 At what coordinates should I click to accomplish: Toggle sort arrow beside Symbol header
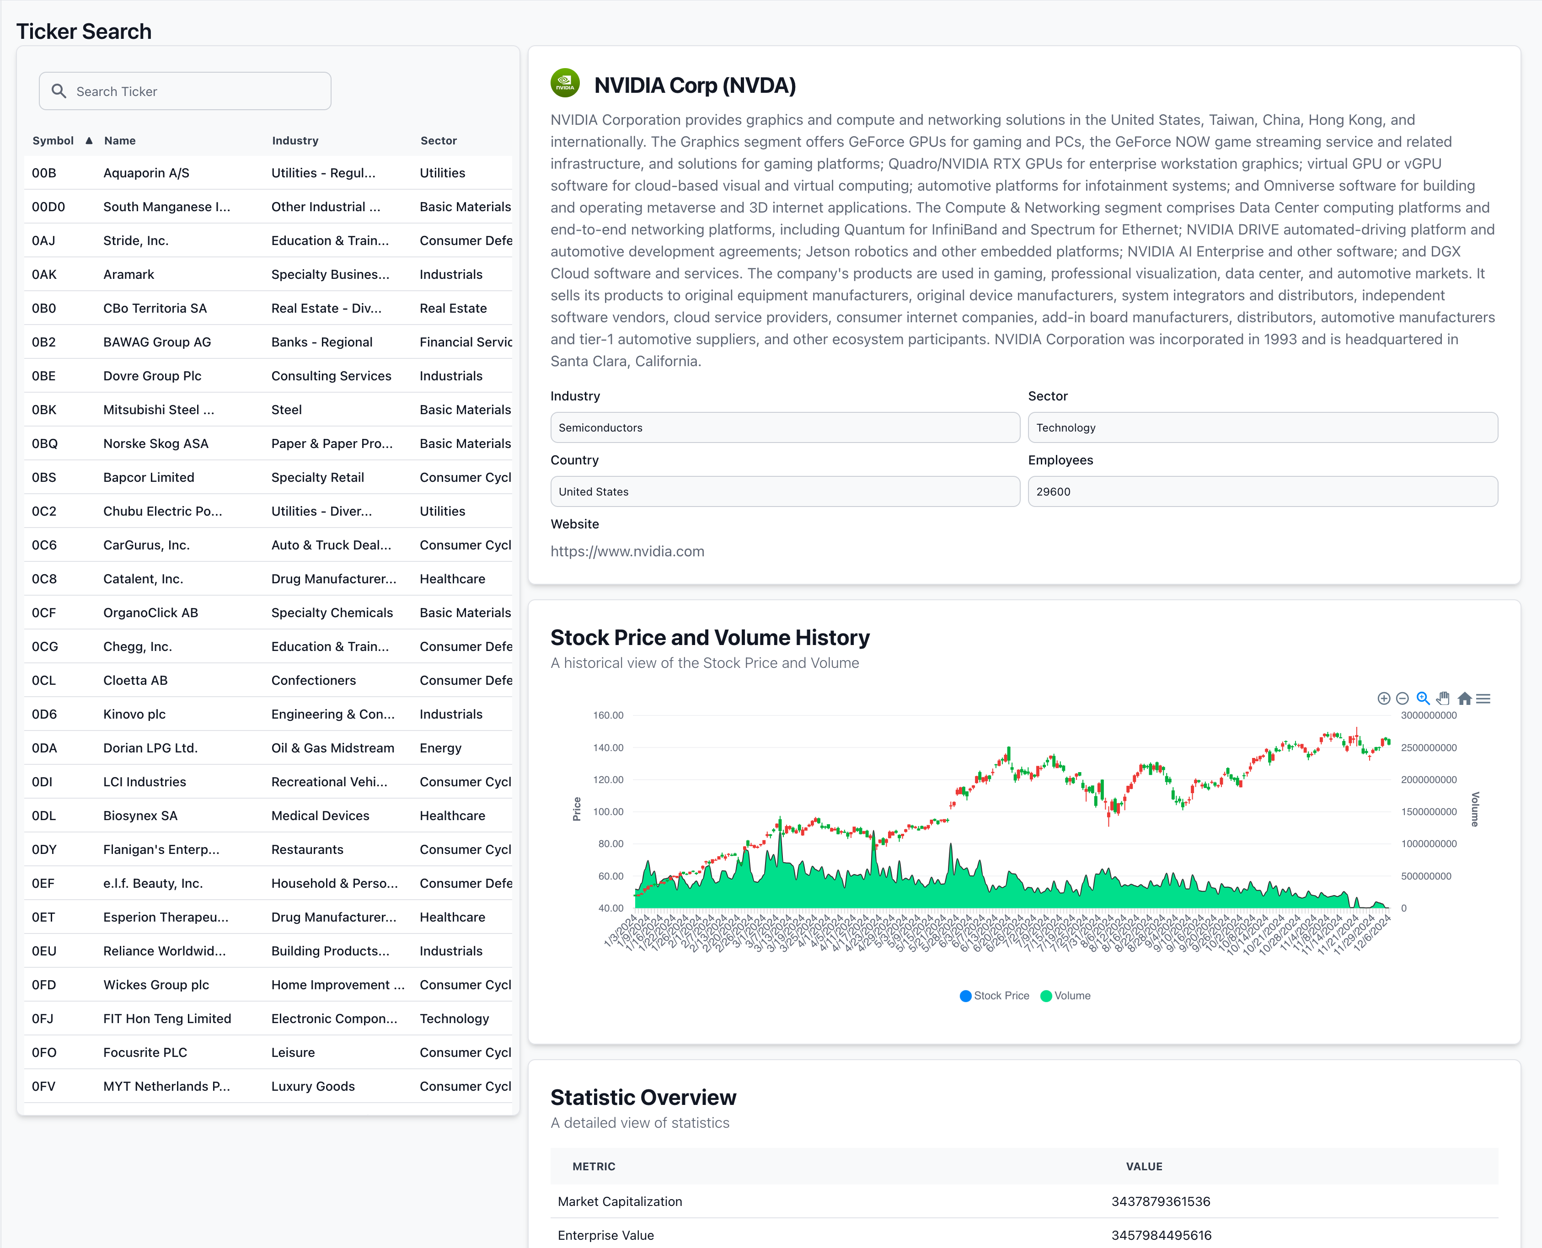coord(88,140)
